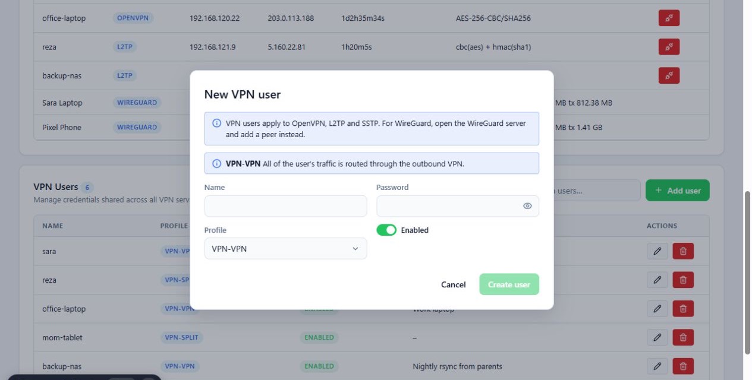Click the page vertical scrollbar

point(747,273)
